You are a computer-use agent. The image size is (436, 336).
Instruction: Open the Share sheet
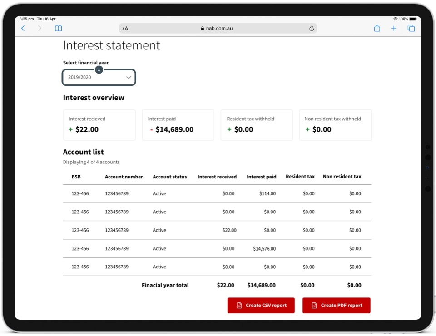tap(377, 28)
